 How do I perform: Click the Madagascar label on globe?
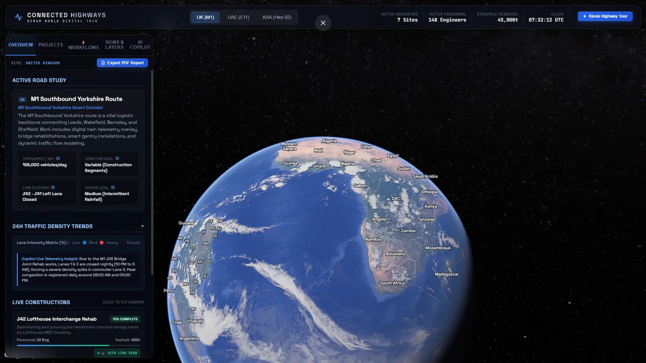(x=447, y=274)
